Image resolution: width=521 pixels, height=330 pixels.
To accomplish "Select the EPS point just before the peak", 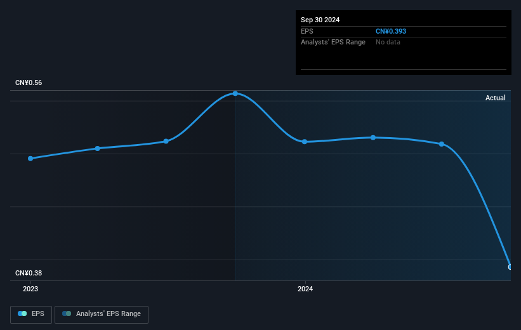I will pos(166,142).
